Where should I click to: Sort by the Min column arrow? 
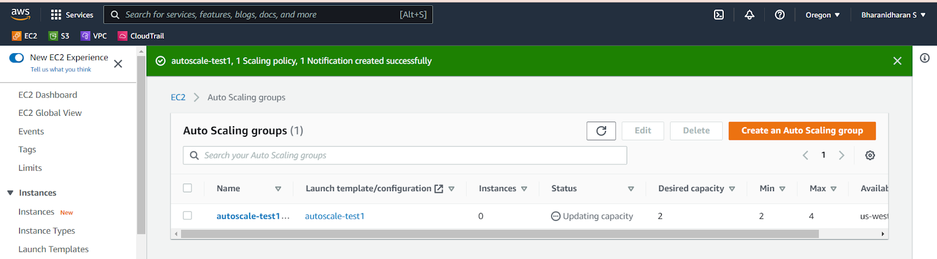coord(782,189)
